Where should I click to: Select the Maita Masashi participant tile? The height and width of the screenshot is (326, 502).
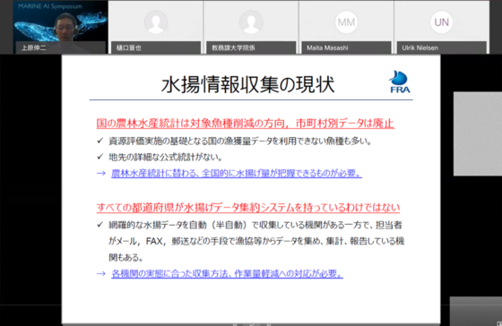point(346,27)
